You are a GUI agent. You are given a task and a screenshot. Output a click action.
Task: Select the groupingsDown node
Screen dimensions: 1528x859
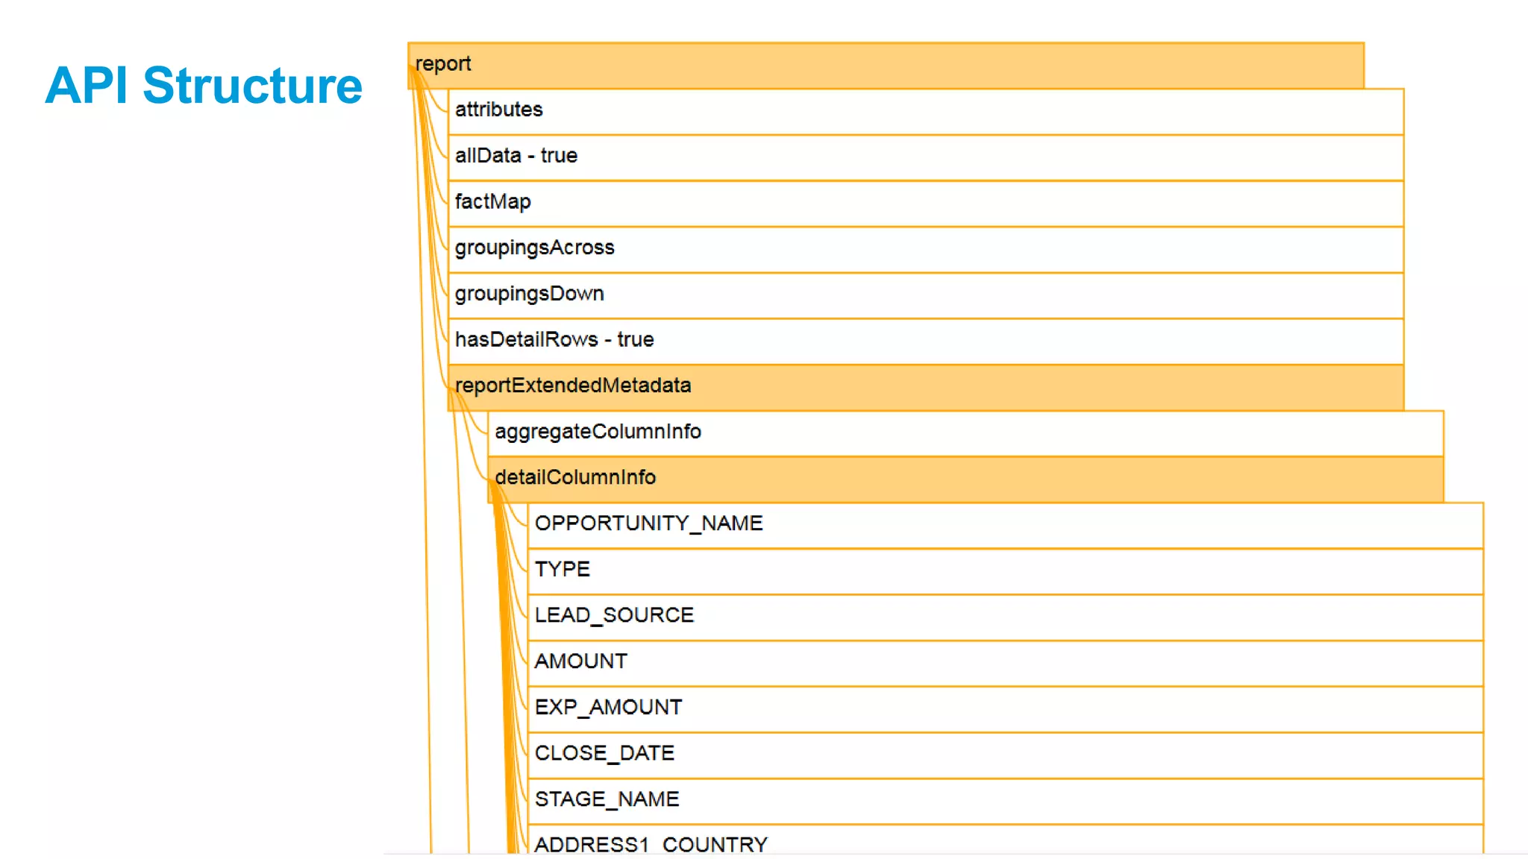[x=926, y=296]
